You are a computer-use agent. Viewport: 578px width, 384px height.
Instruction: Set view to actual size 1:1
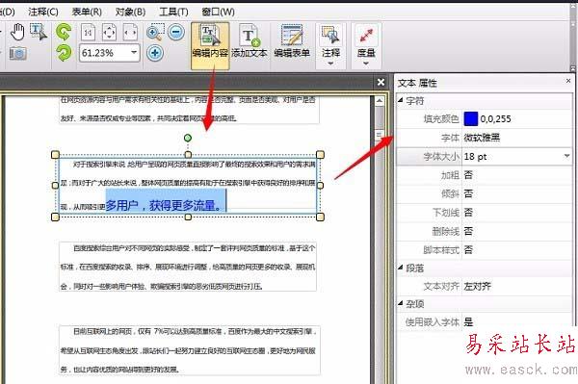coord(88,33)
